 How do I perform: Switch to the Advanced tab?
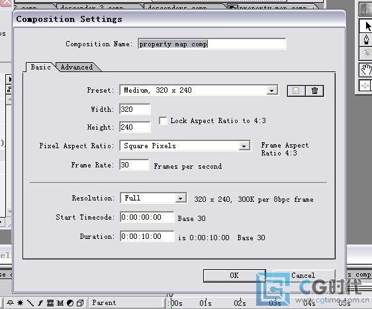(77, 67)
